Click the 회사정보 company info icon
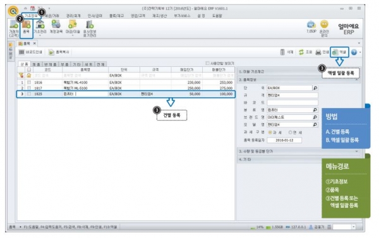The width and height of the screenshot is (379, 238). 90,28
